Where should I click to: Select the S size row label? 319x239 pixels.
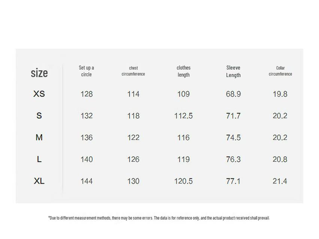[39, 116]
